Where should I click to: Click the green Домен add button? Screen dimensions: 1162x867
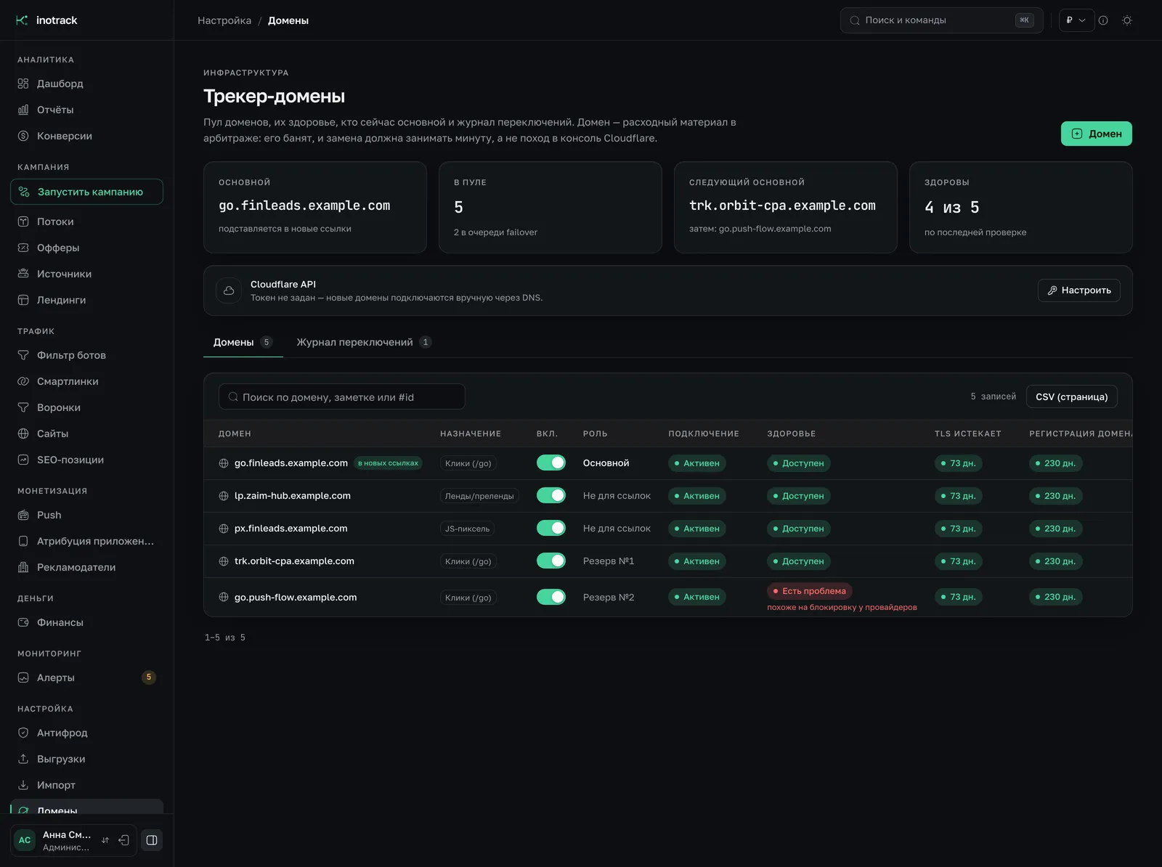tap(1096, 134)
